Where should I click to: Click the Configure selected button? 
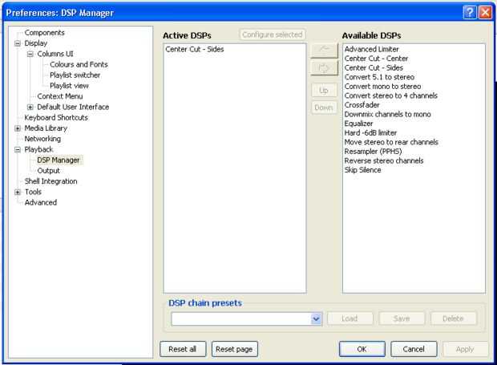(x=273, y=34)
